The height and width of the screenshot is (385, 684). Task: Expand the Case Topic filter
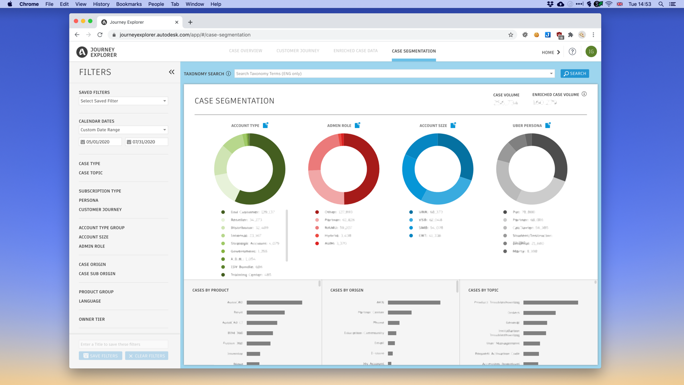click(91, 173)
